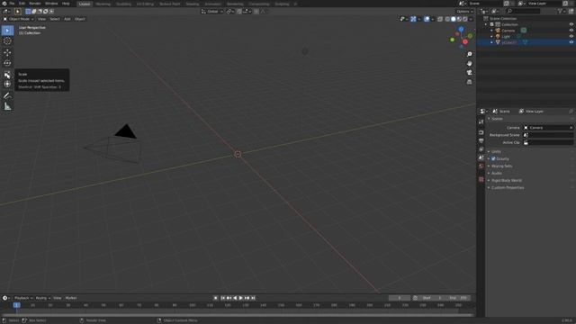Click the blue Z axis gizmo ball
This screenshot has height=324, width=576.
pos(461,29)
